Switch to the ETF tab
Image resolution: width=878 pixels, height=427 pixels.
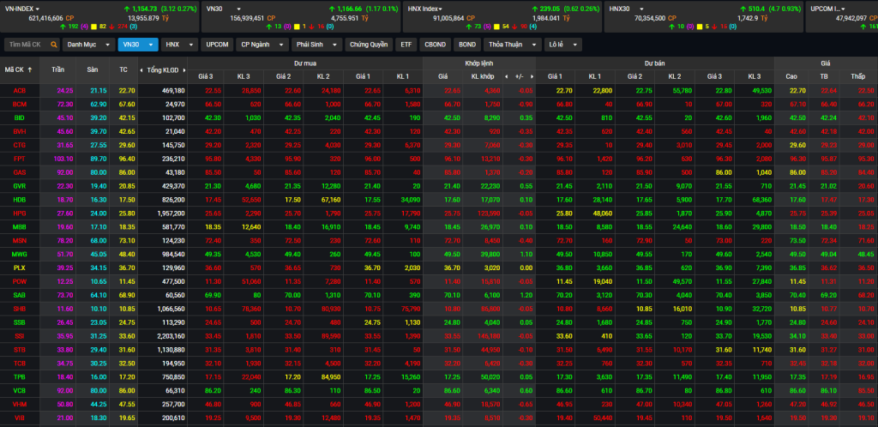pos(406,44)
